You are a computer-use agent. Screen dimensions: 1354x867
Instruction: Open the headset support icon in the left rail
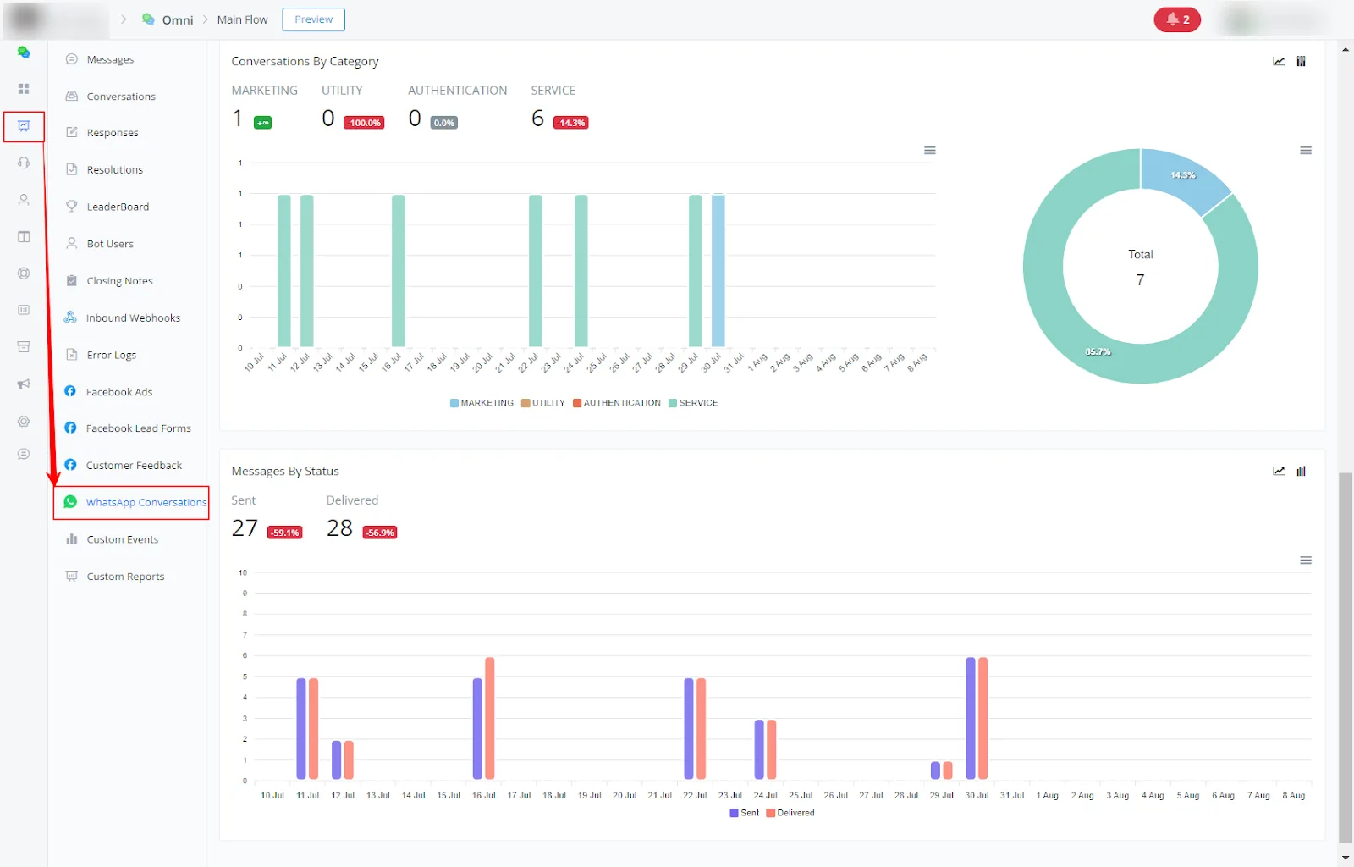24,163
